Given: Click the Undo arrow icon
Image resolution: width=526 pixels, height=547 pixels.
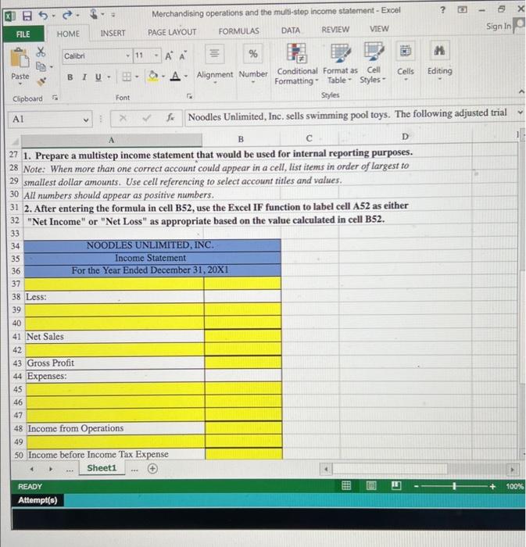Looking at the screenshot, I should tap(43, 16).
